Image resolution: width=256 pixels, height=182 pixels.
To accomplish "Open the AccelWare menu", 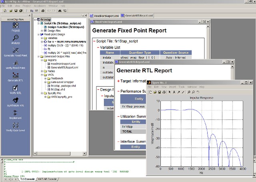I will 40,6.
